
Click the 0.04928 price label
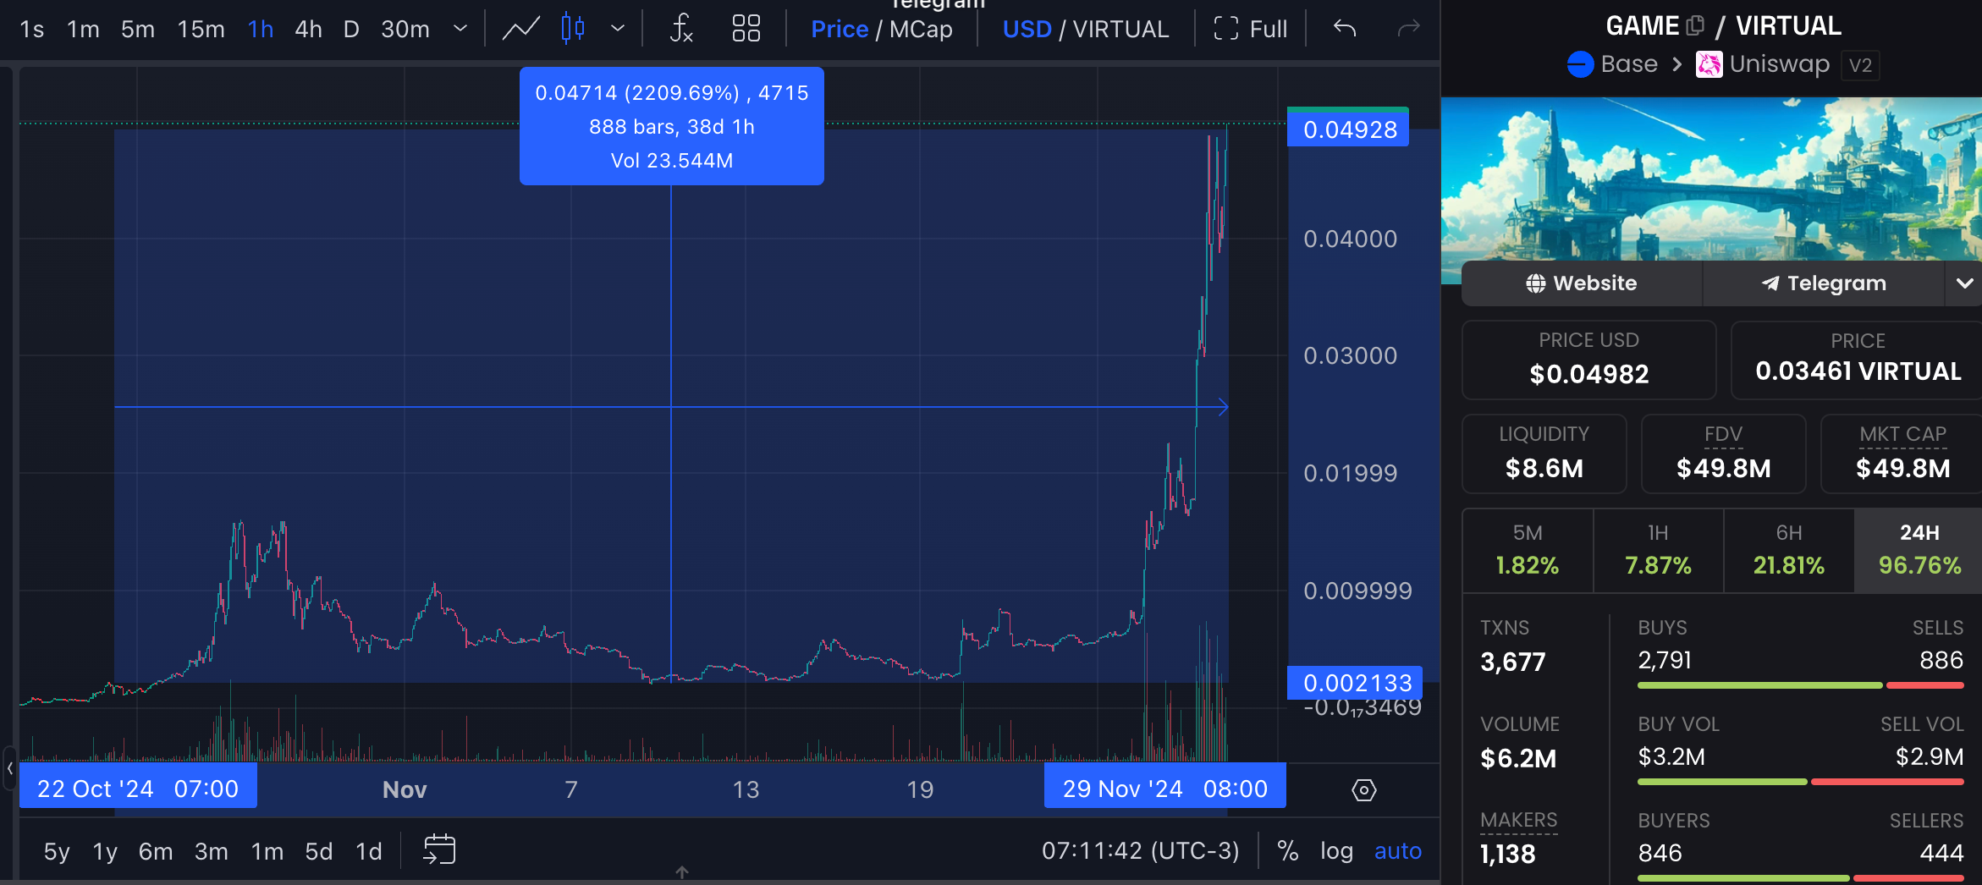(x=1348, y=129)
